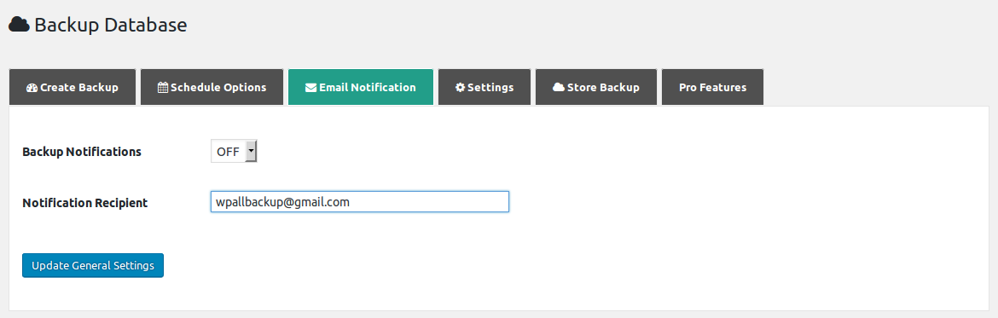The width and height of the screenshot is (998, 318).
Task: Click the cloud icon on Store Backup tab
Action: 558,87
